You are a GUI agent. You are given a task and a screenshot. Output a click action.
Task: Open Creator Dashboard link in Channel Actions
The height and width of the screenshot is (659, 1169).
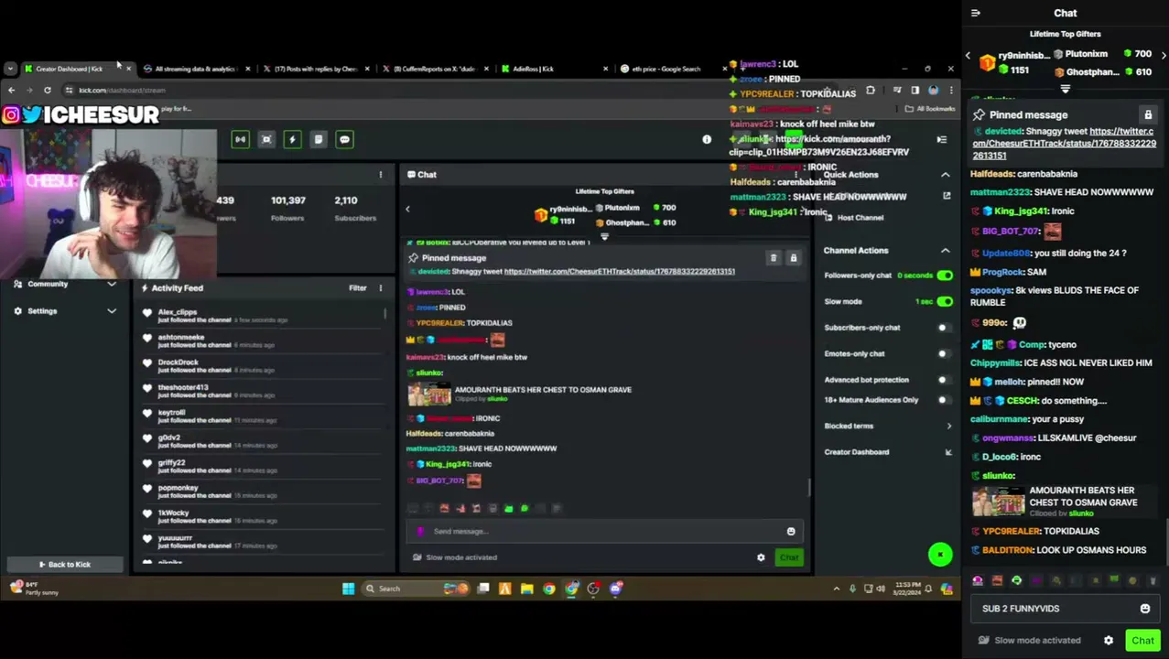pos(887,452)
